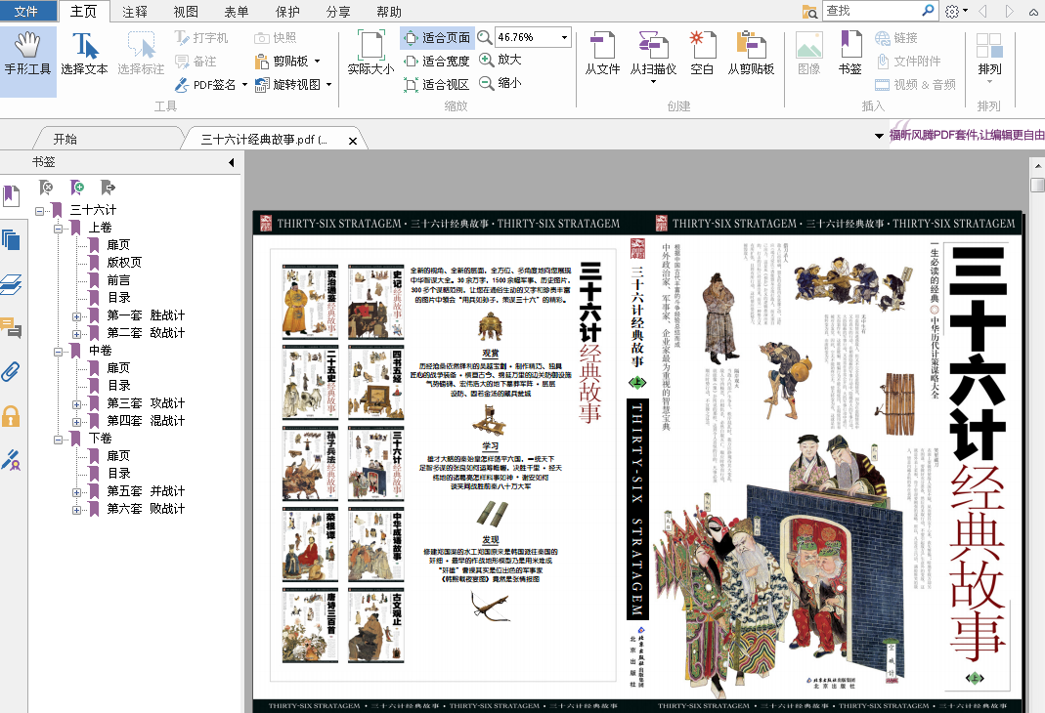Collapse the 中卷 bookmark node
This screenshot has width=1045, height=713.
pyautogui.click(x=58, y=351)
